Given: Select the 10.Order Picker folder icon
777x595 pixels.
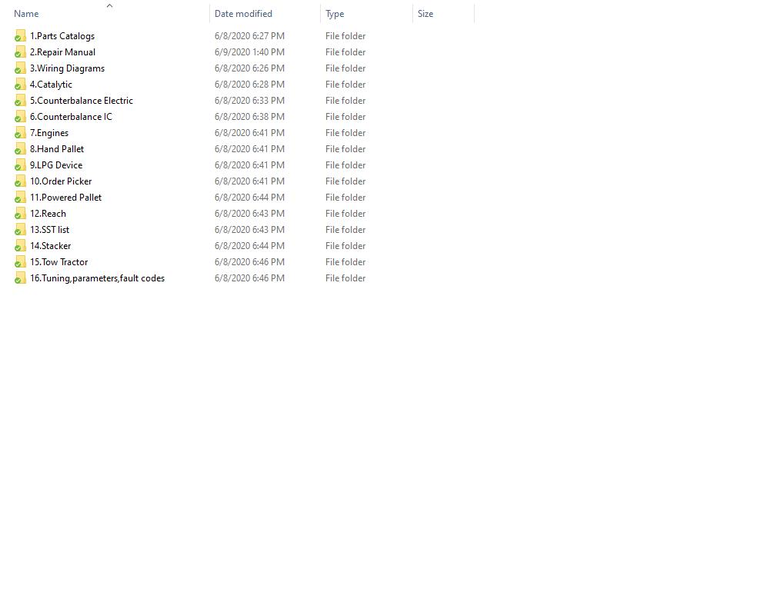Looking at the screenshot, I should click(x=20, y=181).
